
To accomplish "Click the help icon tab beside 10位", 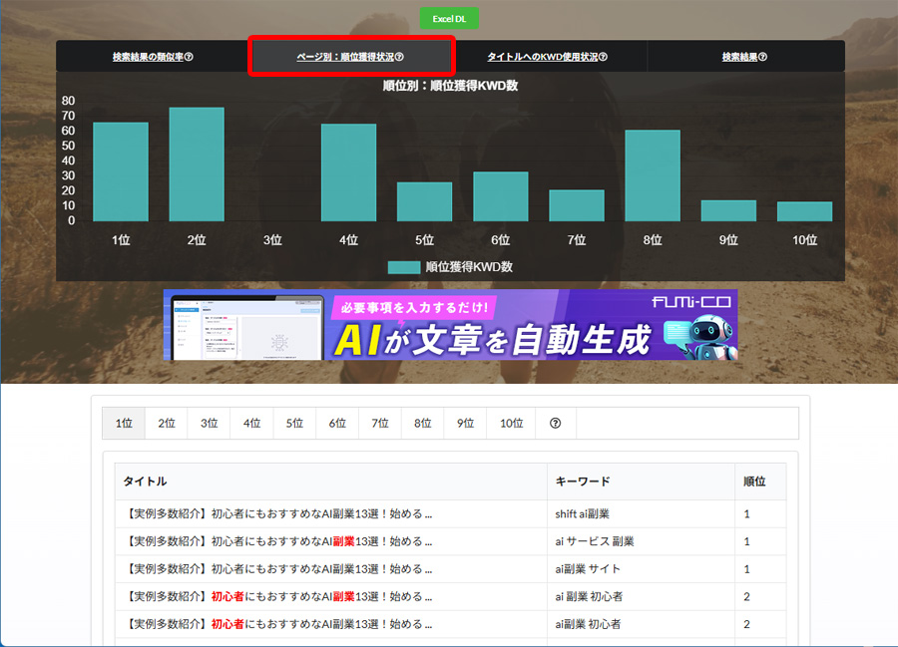I will (556, 424).
